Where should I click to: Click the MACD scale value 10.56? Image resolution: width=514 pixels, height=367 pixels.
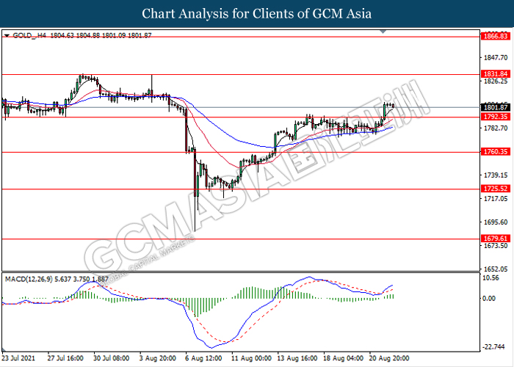(491, 278)
